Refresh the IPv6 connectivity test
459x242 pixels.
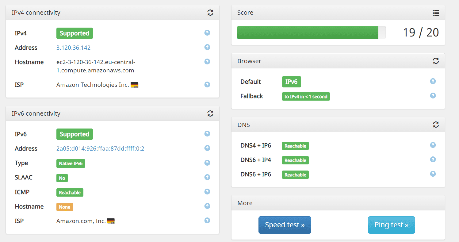210,113
